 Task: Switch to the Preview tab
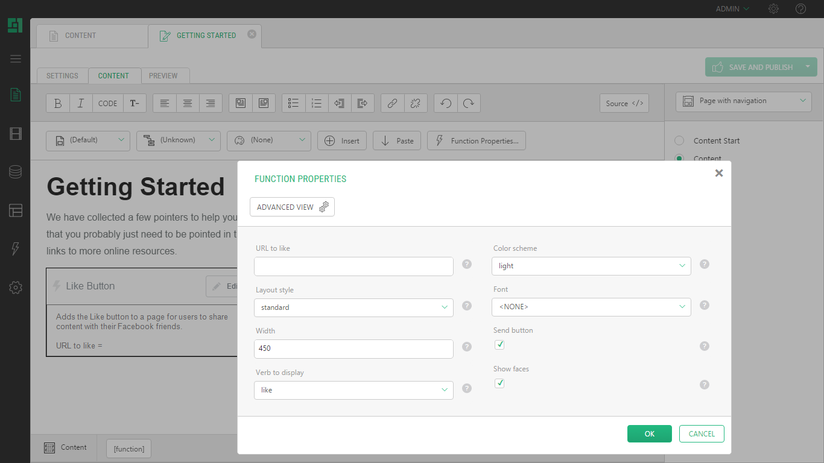click(163, 76)
